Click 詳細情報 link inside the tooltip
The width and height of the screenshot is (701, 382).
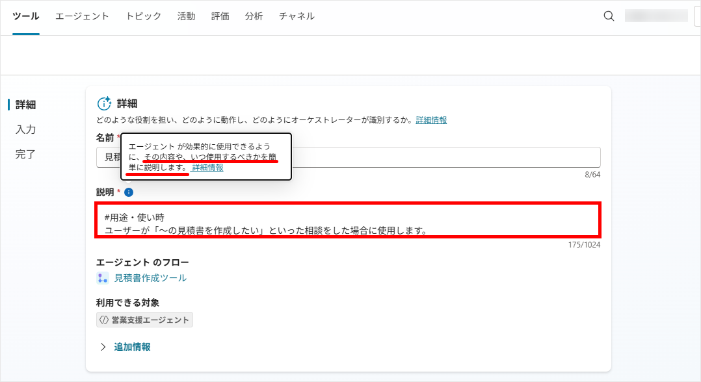coord(207,168)
